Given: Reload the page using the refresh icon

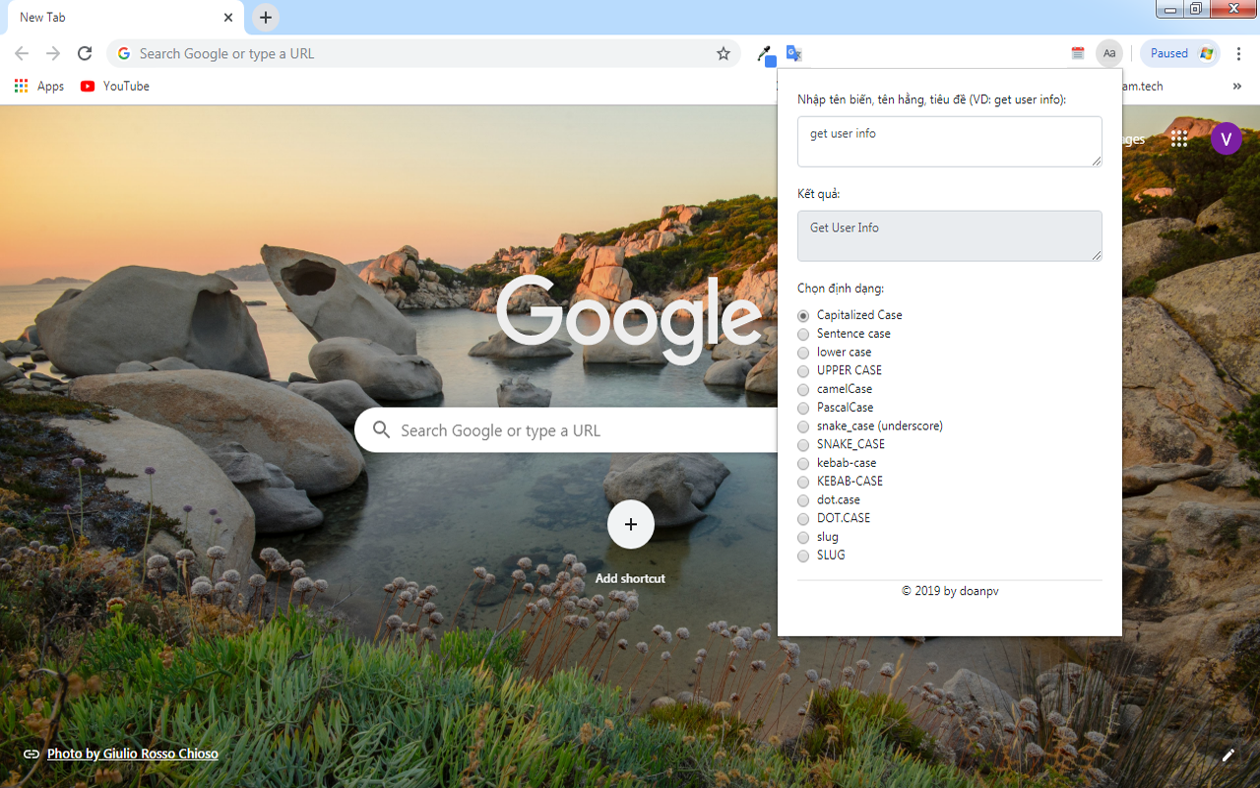Looking at the screenshot, I should click(85, 54).
